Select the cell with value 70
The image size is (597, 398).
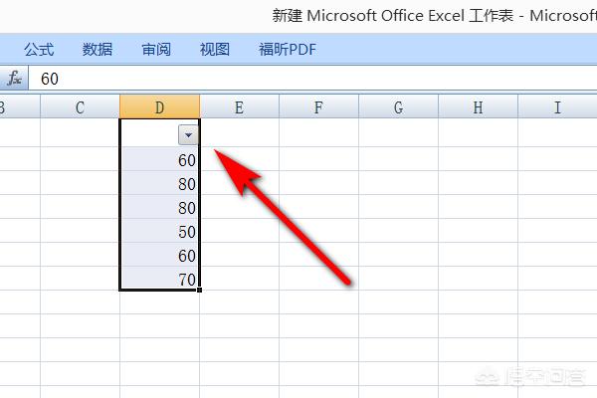point(159,280)
